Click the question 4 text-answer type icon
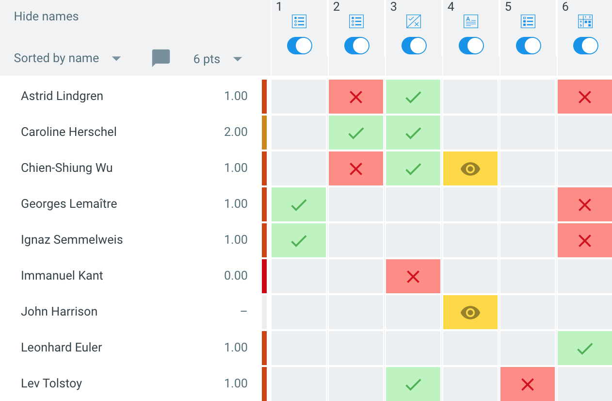Viewport: 612px width, 401px height. click(x=471, y=21)
